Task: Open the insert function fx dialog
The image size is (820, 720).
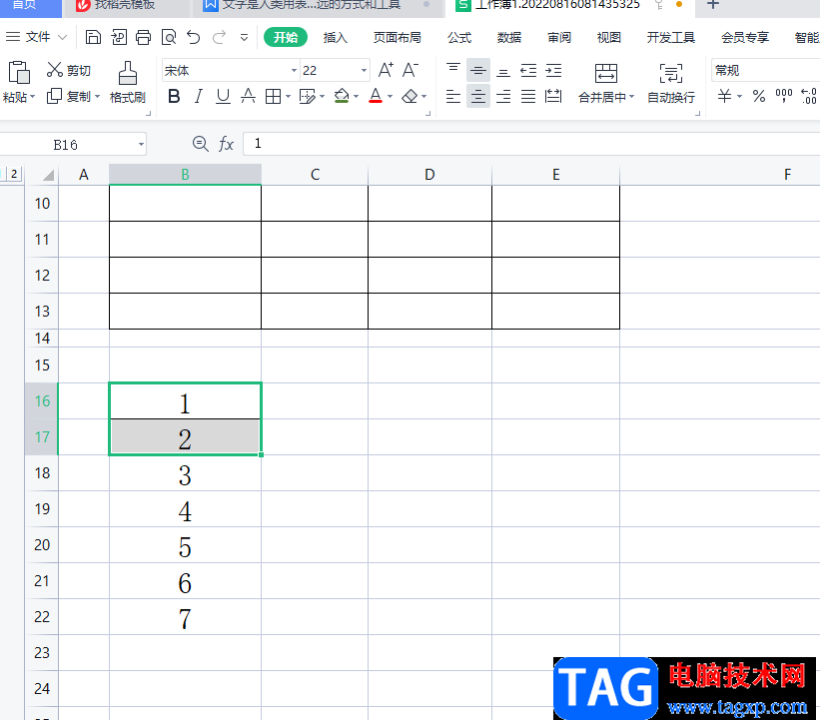Action: point(226,143)
